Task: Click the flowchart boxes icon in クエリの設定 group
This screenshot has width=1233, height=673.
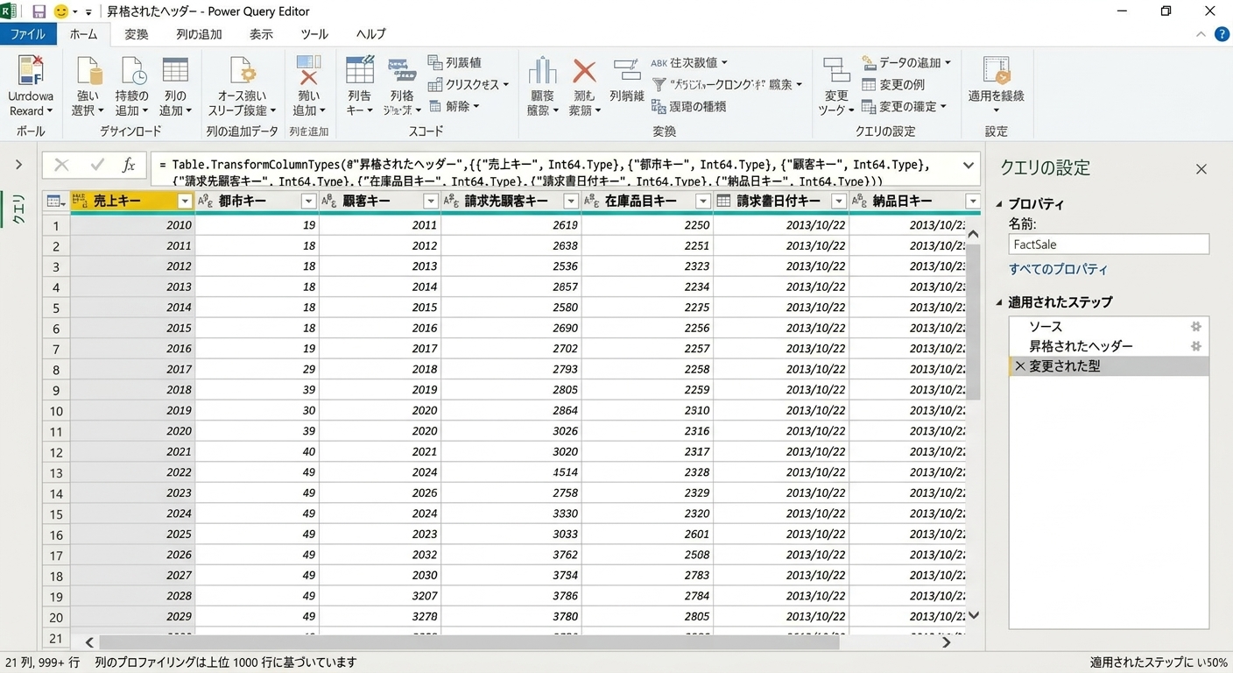Action: (836, 71)
